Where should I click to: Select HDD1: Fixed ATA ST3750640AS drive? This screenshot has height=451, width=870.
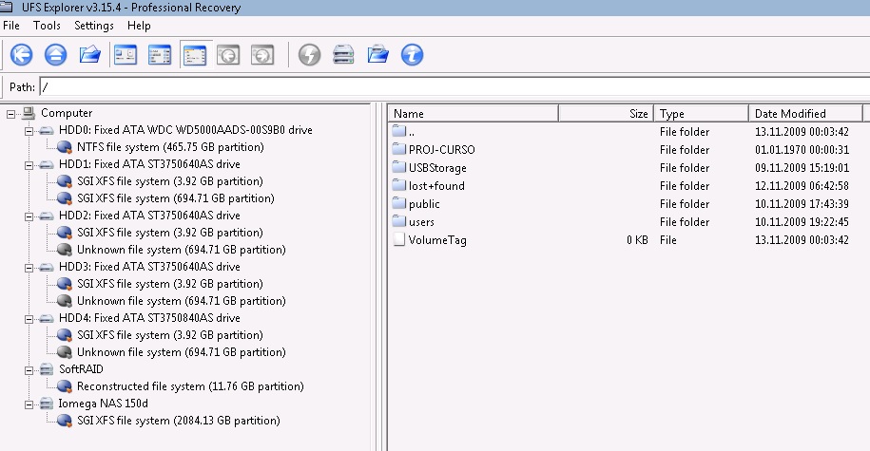pyautogui.click(x=149, y=164)
